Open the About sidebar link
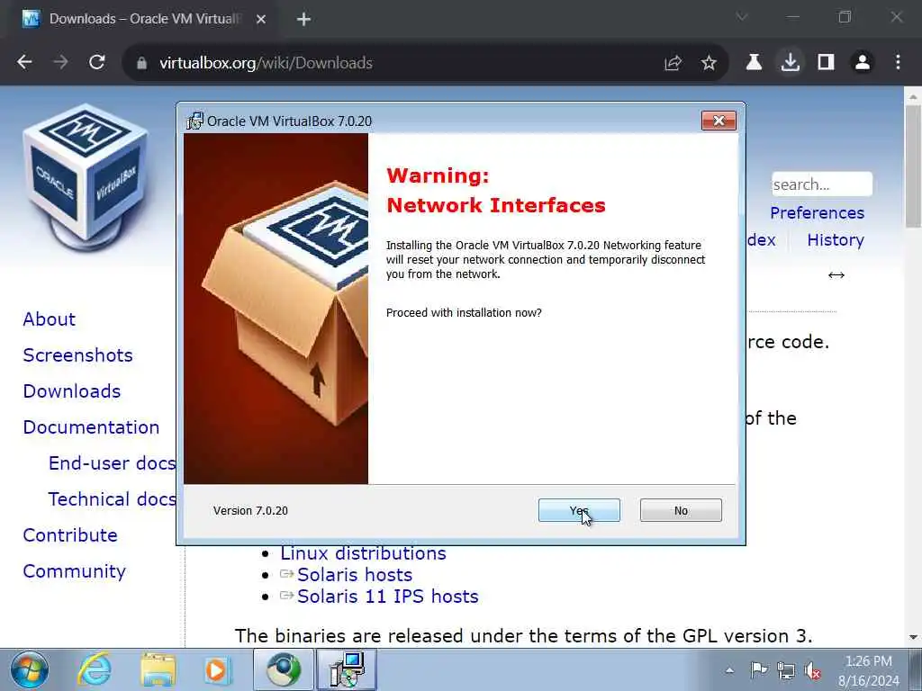This screenshot has width=922, height=691. click(x=50, y=319)
